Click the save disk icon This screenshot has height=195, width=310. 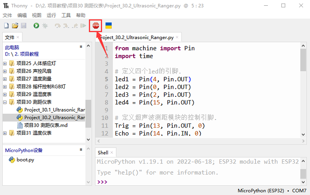point(23,26)
